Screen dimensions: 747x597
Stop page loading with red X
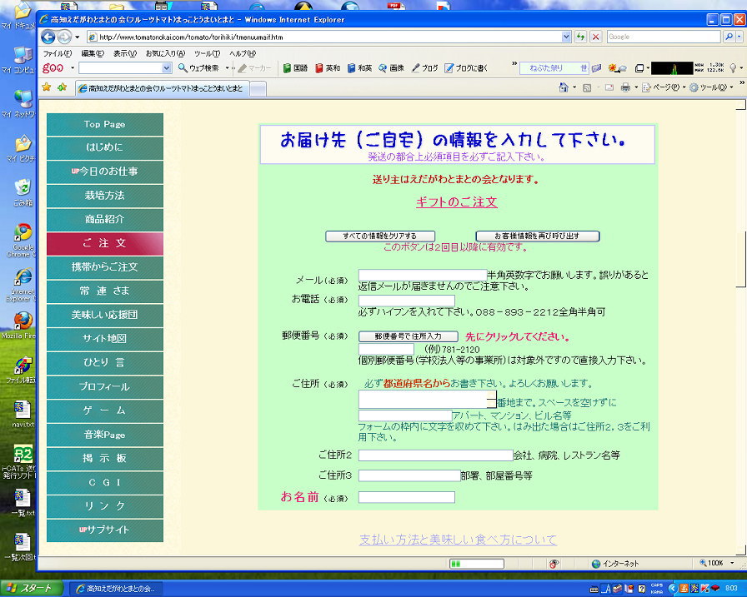pyautogui.click(x=595, y=37)
